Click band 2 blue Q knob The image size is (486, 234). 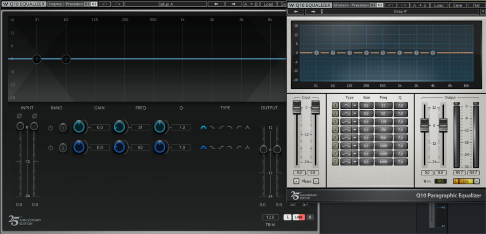pyautogui.click(x=160, y=147)
